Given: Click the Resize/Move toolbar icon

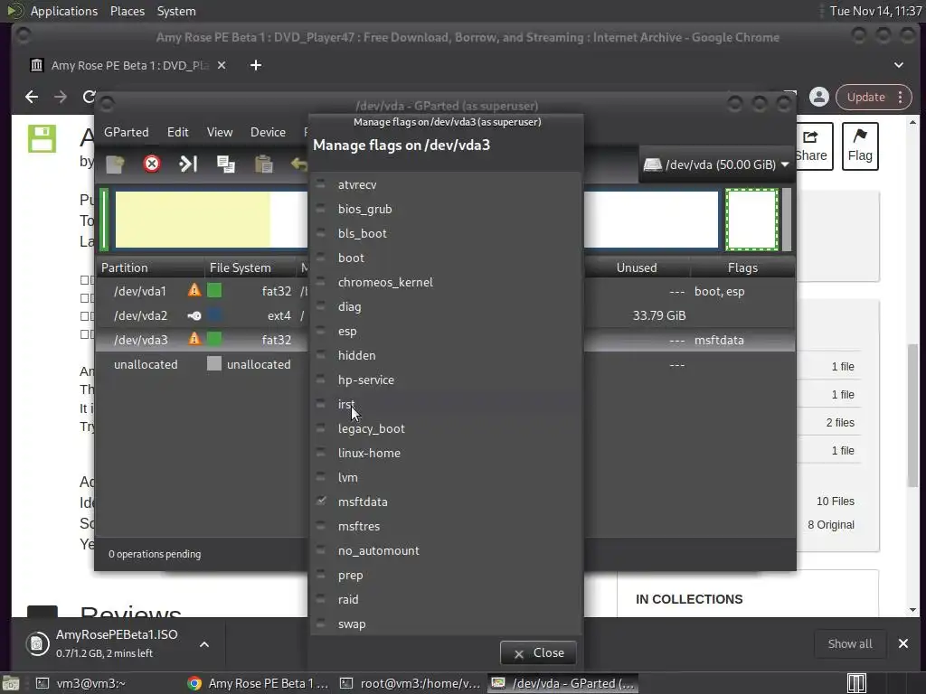Looking at the screenshot, I should click(188, 164).
